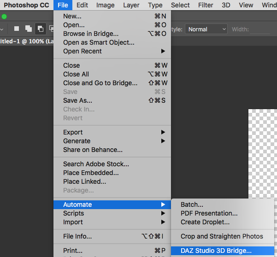Expand the Generate submenu
The height and width of the screenshot is (257, 277).
pyautogui.click(x=112, y=141)
